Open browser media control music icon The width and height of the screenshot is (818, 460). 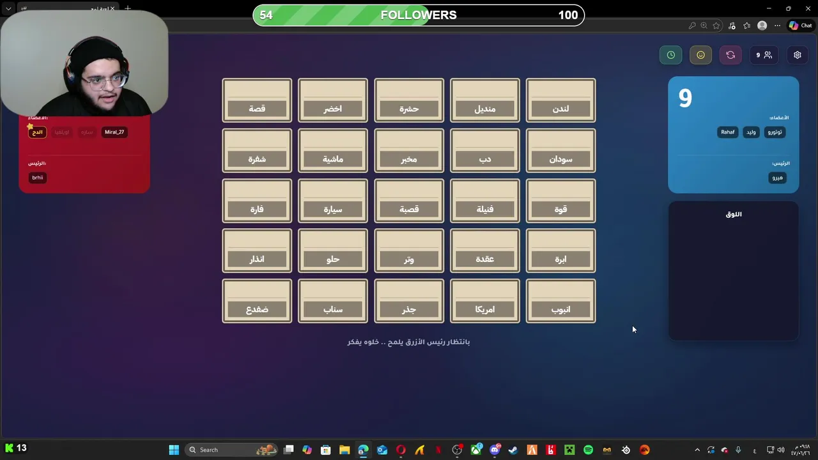(x=732, y=26)
